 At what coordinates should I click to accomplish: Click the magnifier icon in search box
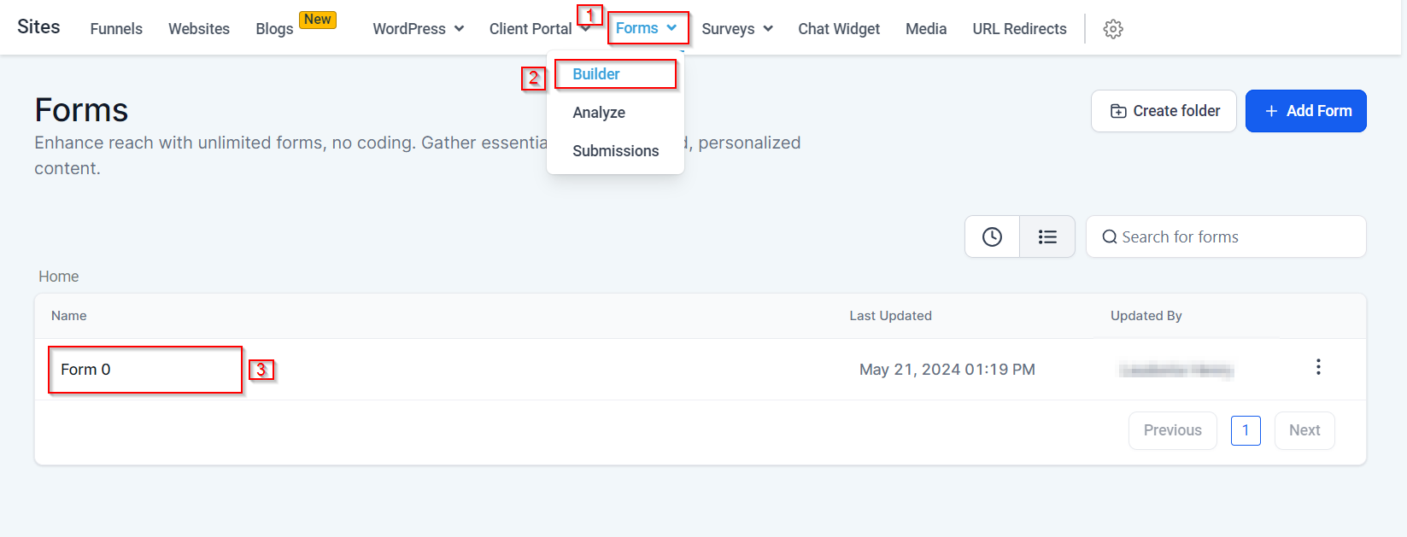(x=1109, y=236)
